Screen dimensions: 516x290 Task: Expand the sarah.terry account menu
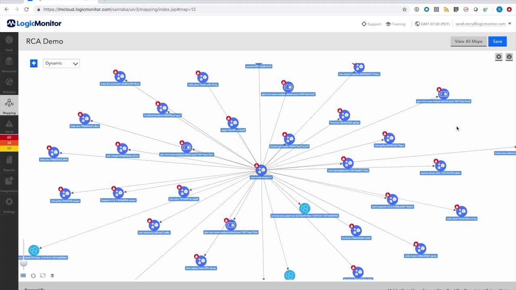point(483,24)
